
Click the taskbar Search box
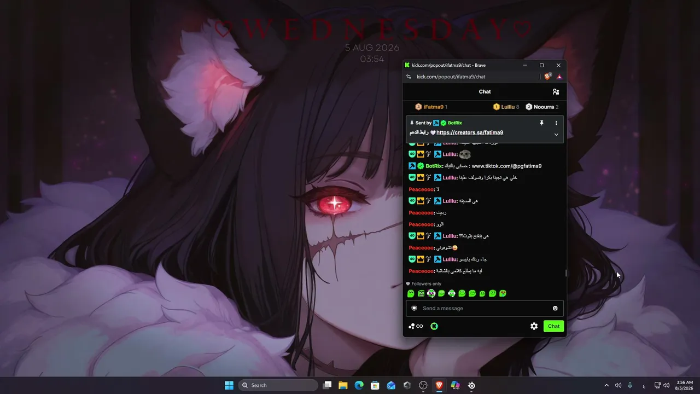[279, 385]
